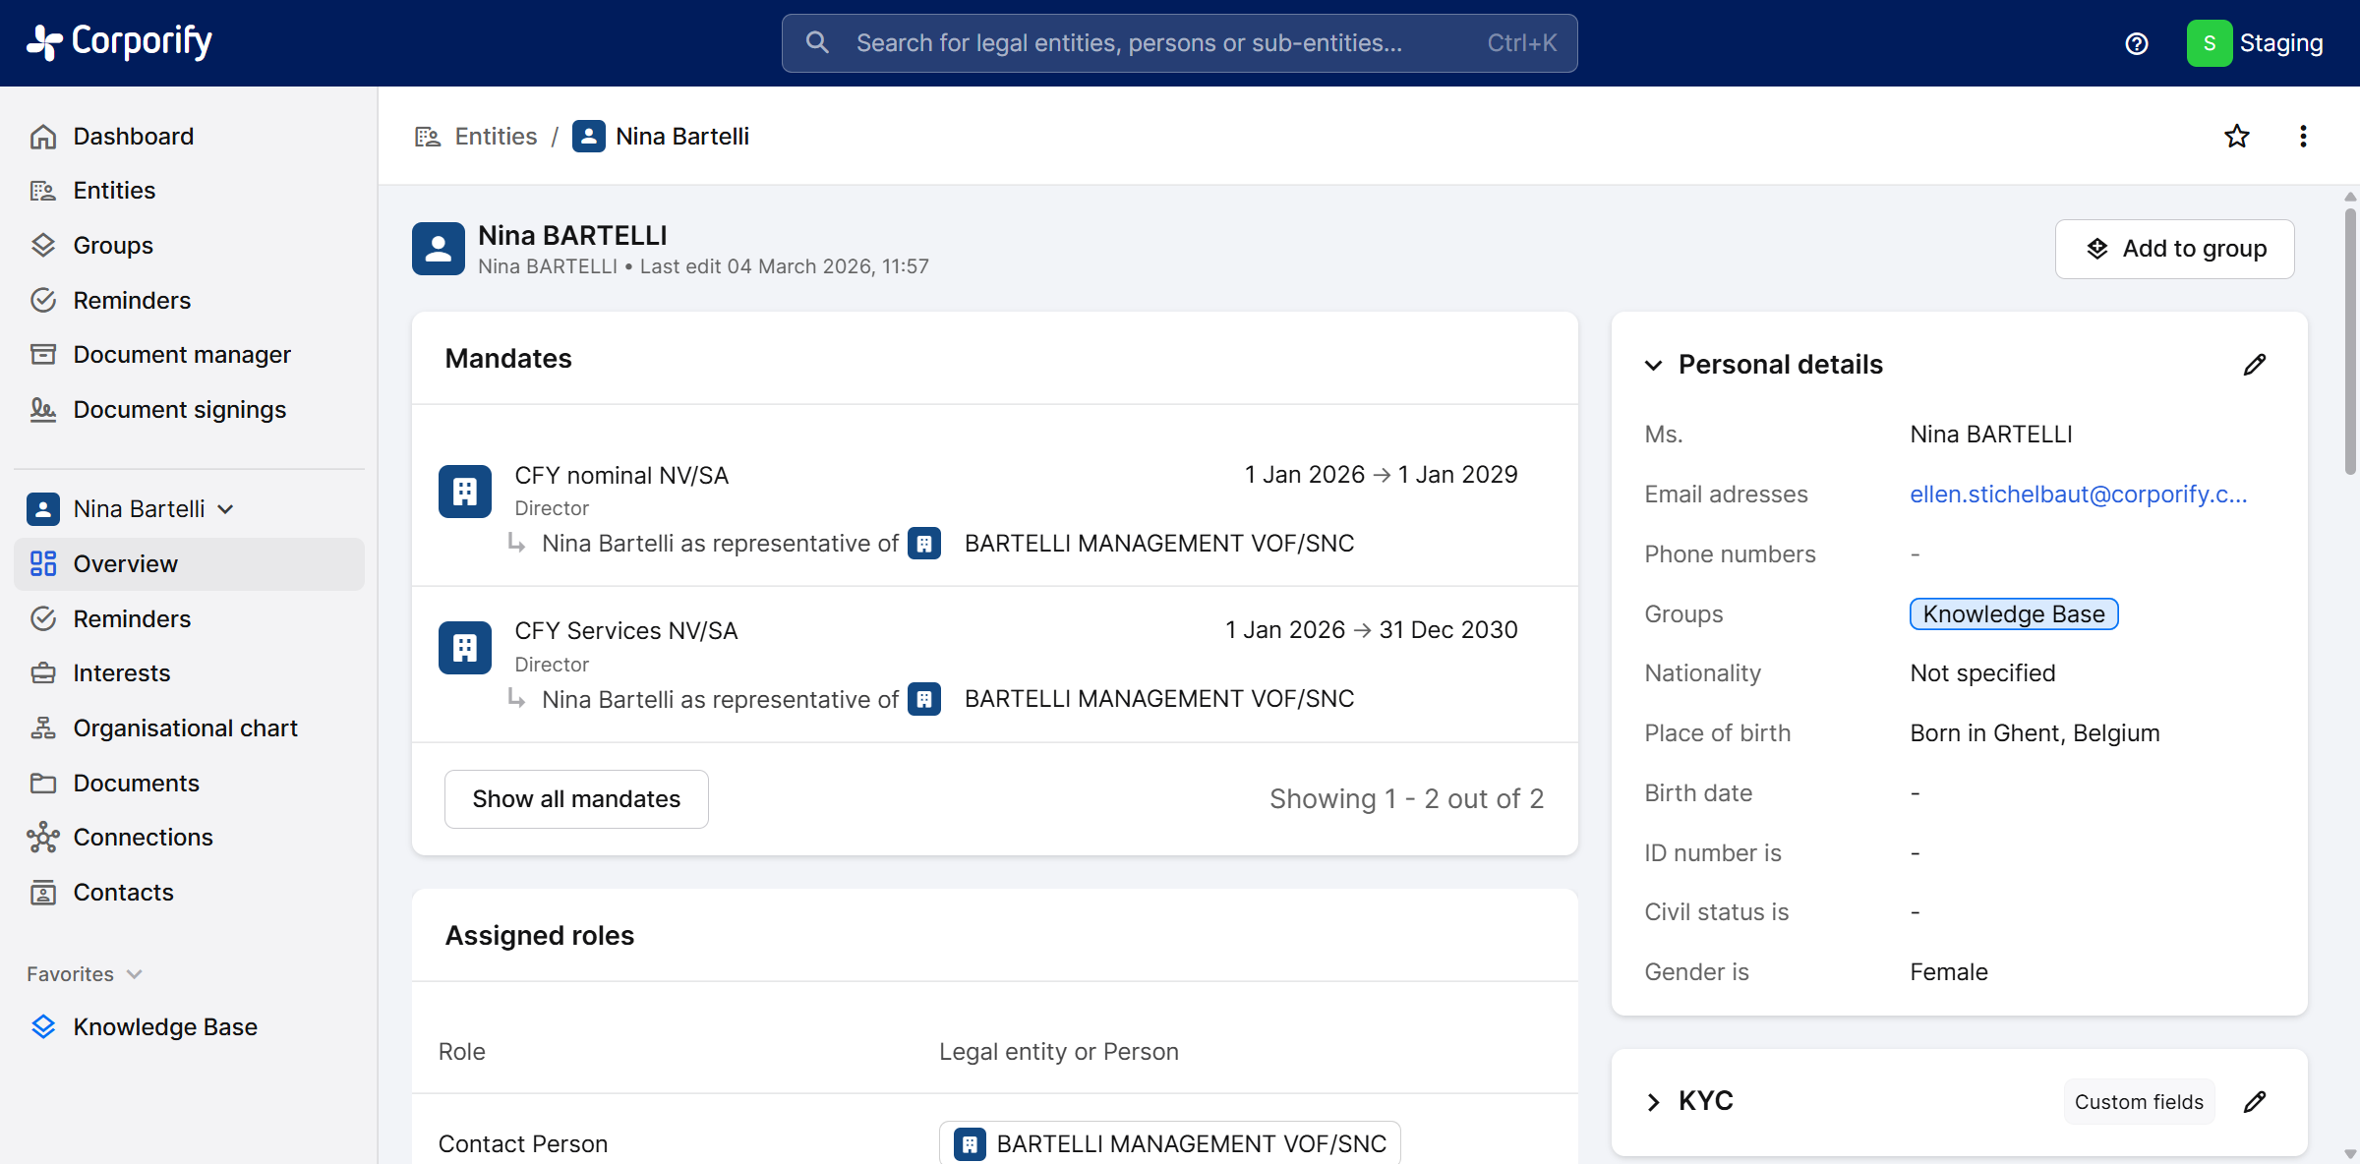Open the Nina Bartelli sidebar dropdown
The width and height of the screenshot is (2360, 1164).
click(225, 509)
